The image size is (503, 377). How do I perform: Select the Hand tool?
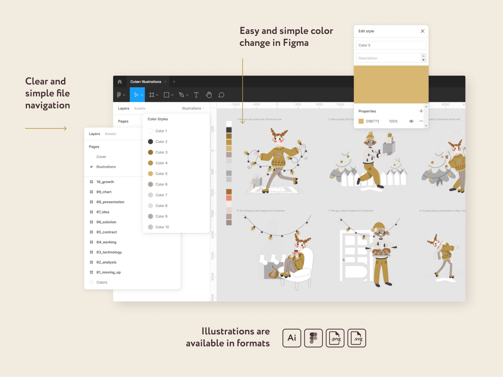pos(209,95)
